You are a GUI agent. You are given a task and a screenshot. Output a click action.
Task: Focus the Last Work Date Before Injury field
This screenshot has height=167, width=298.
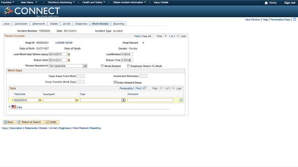tap(58, 54)
